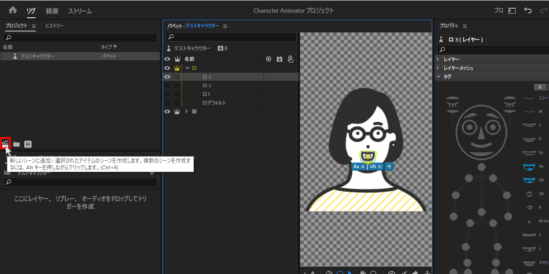Select the S viseme mouth icon
Screen dimensions: 549x274
pos(529,125)
